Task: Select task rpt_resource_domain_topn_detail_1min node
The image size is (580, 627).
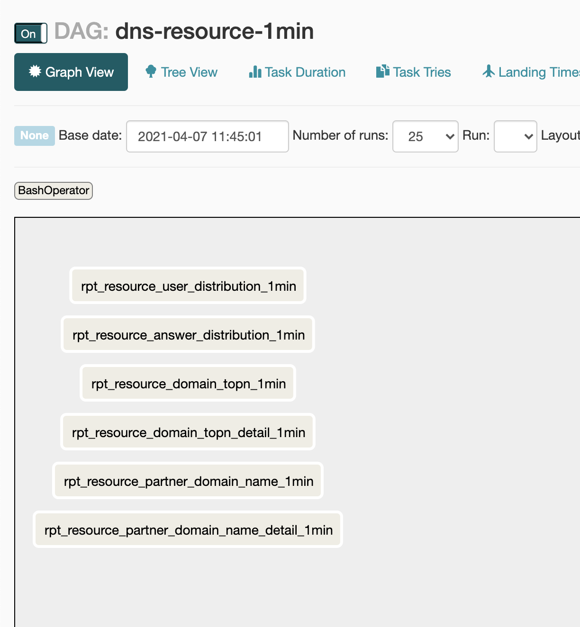Action: (188, 432)
